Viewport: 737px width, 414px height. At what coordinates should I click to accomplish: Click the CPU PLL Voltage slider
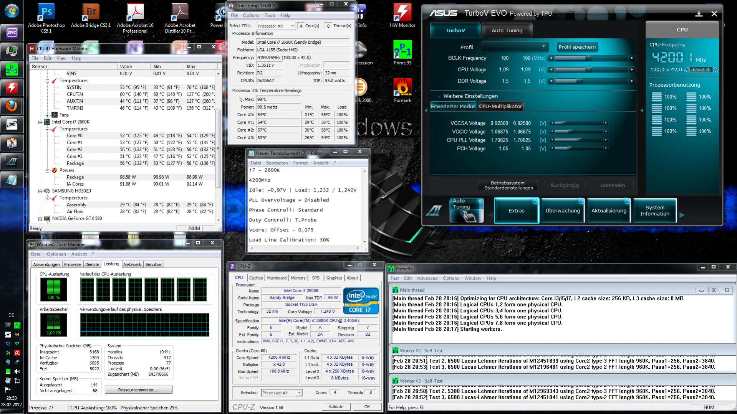pos(578,140)
